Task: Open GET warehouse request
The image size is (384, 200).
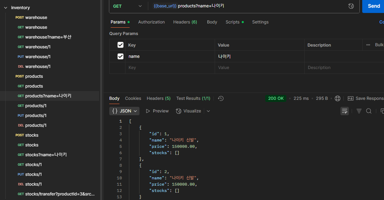Action: [x=32, y=27]
